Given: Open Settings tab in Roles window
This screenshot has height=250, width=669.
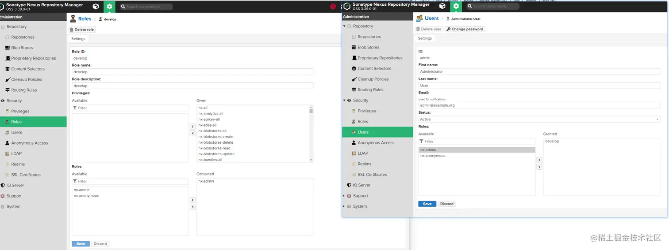Looking at the screenshot, I should coord(78,39).
